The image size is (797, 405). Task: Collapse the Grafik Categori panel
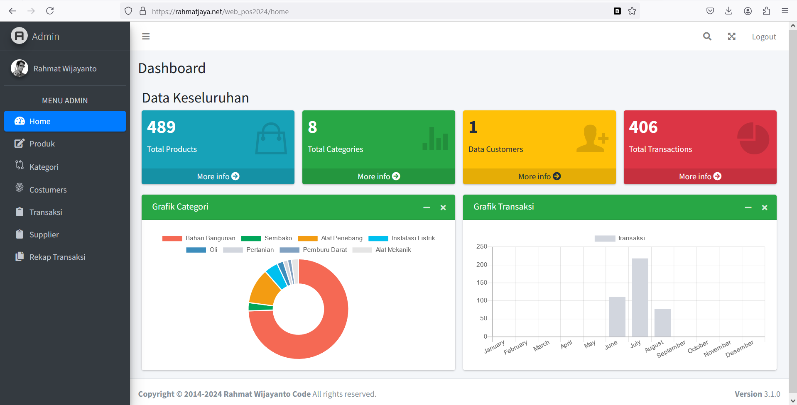pyautogui.click(x=427, y=207)
